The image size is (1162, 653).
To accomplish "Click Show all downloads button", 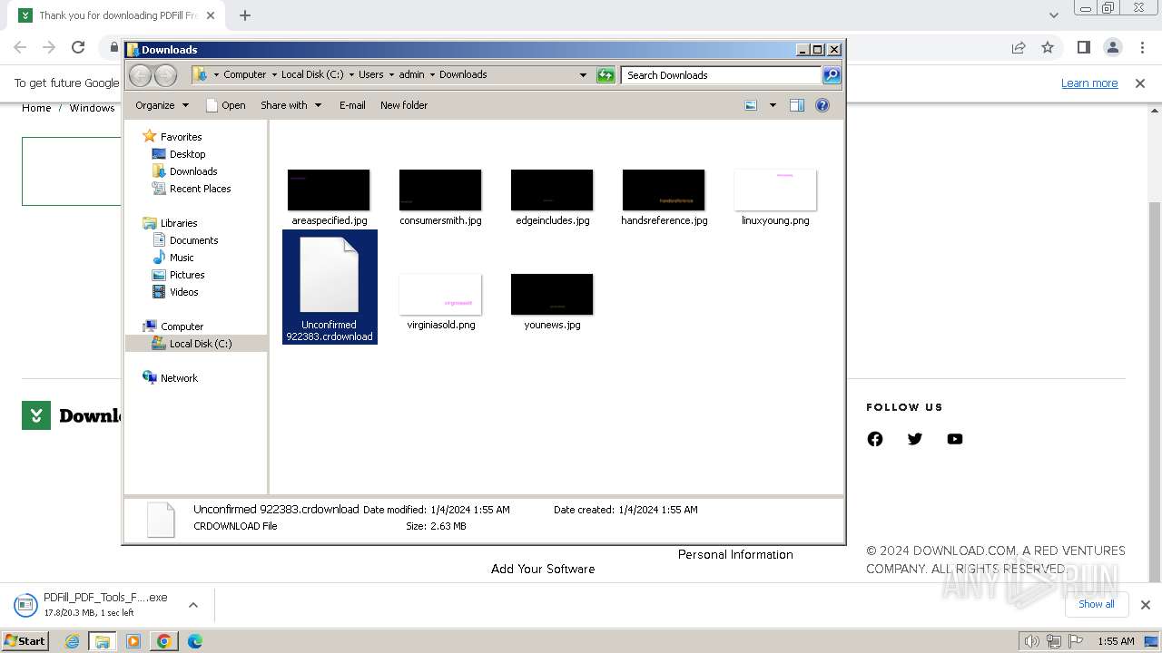I will click(1096, 604).
